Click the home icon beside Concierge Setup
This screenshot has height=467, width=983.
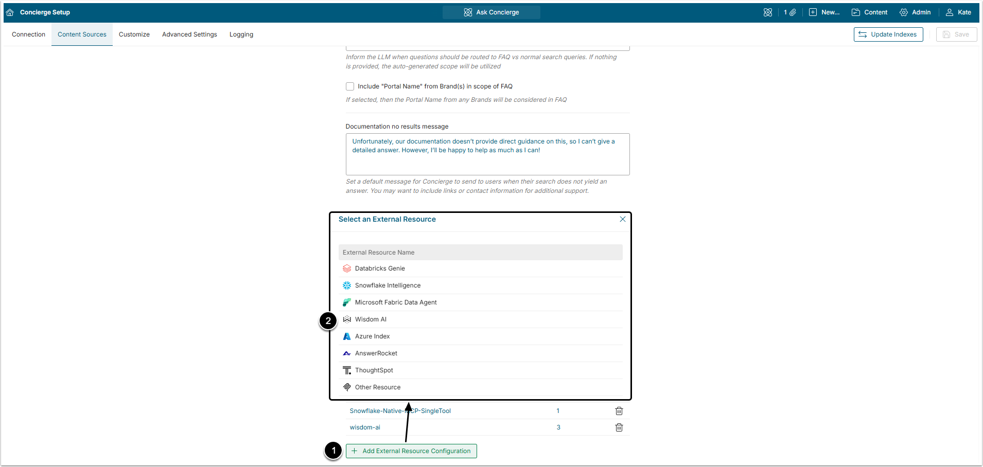pyautogui.click(x=10, y=12)
